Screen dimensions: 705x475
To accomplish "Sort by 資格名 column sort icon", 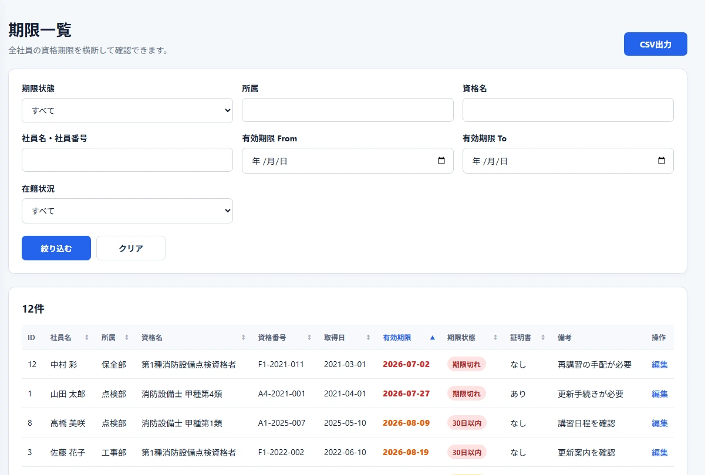I will (244, 338).
